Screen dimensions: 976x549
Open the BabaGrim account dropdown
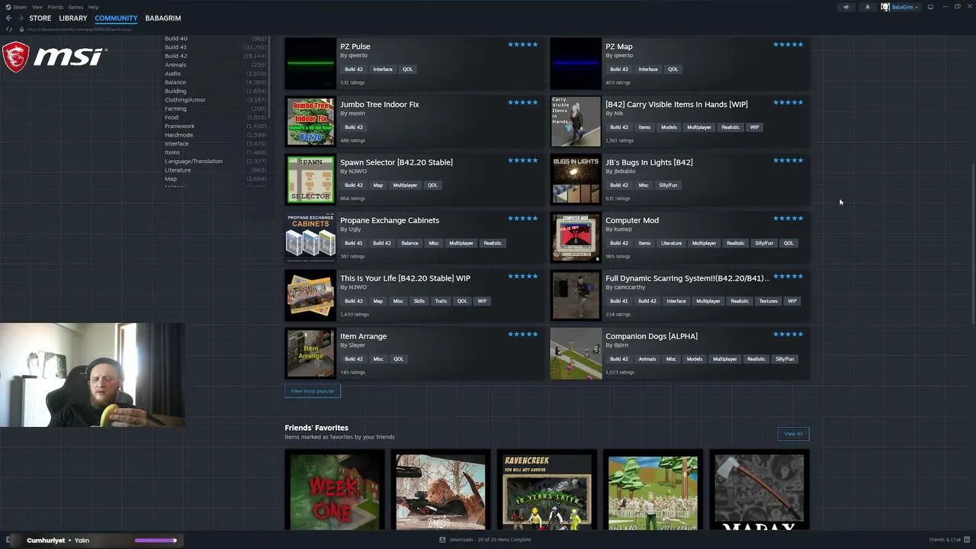tap(901, 7)
